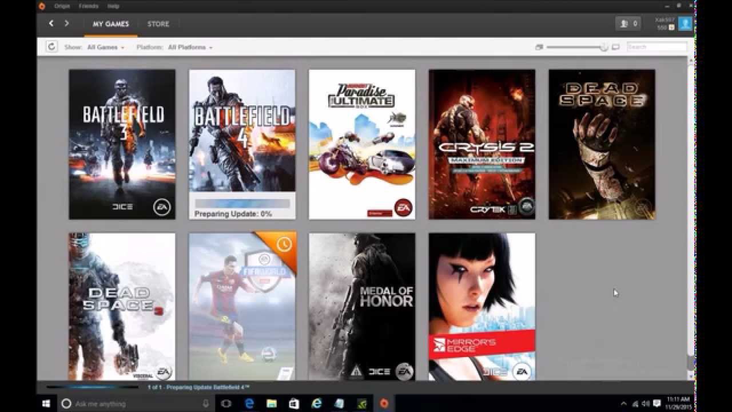732x412 pixels.
Task: Open Internet Explorer from the taskbar
Action: (316, 403)
